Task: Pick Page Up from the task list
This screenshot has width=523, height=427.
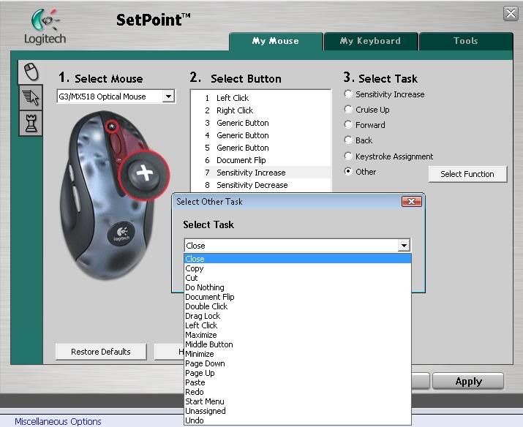Action: [x=298, y=373]
